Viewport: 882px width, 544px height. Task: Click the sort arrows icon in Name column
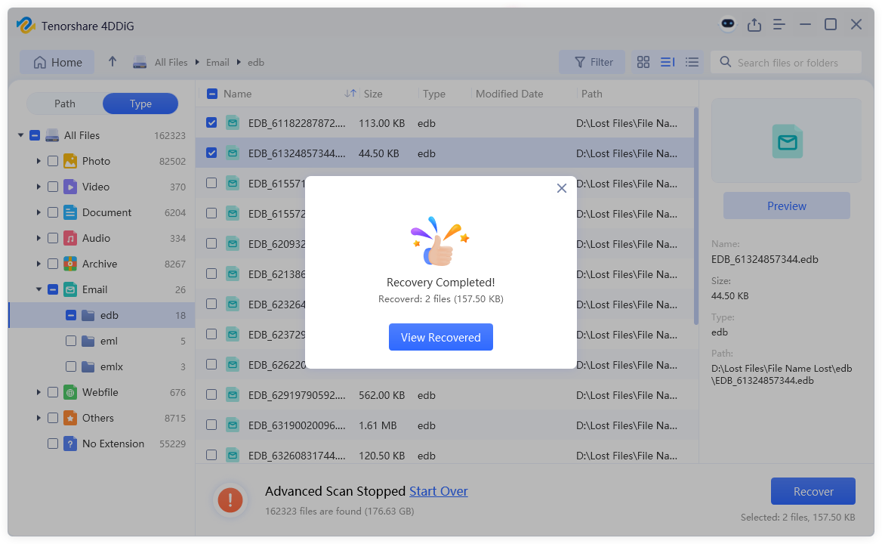350,94
